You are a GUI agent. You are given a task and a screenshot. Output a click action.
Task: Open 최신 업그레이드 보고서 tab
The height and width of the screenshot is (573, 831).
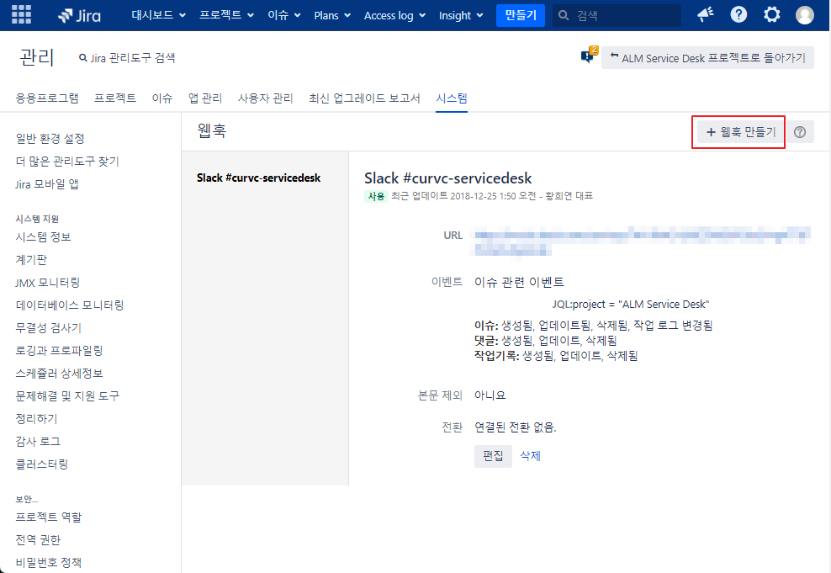pos(365,98)
